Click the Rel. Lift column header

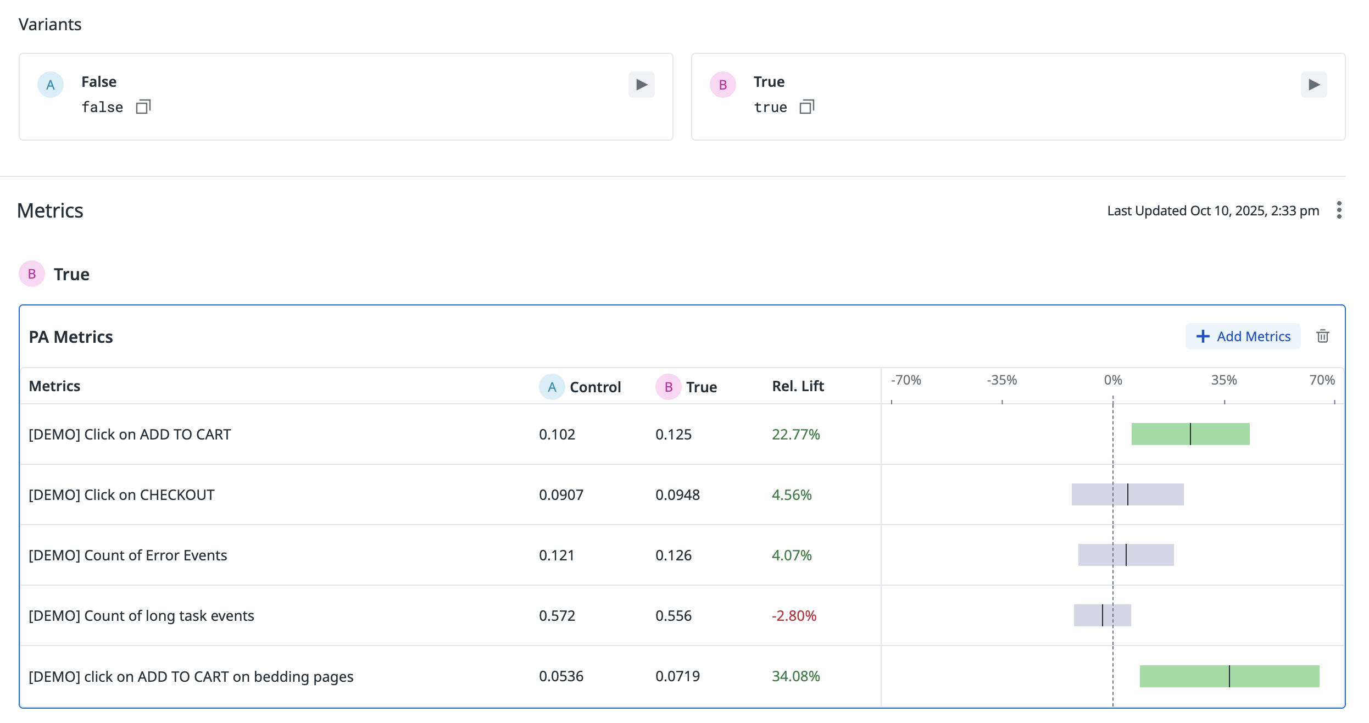pyautogui.click(x=798, y=386)
